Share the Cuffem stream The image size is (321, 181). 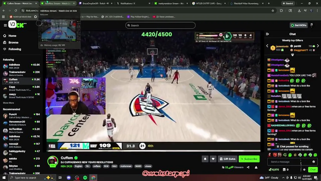pos(248,167)
